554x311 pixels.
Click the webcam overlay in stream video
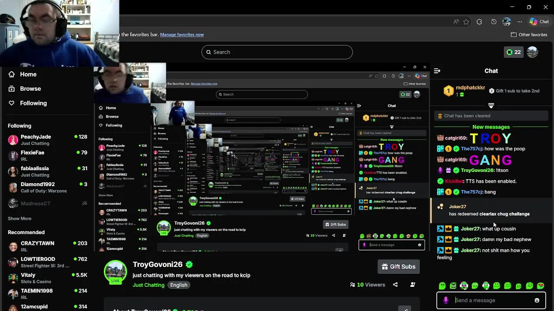point(130,83)
